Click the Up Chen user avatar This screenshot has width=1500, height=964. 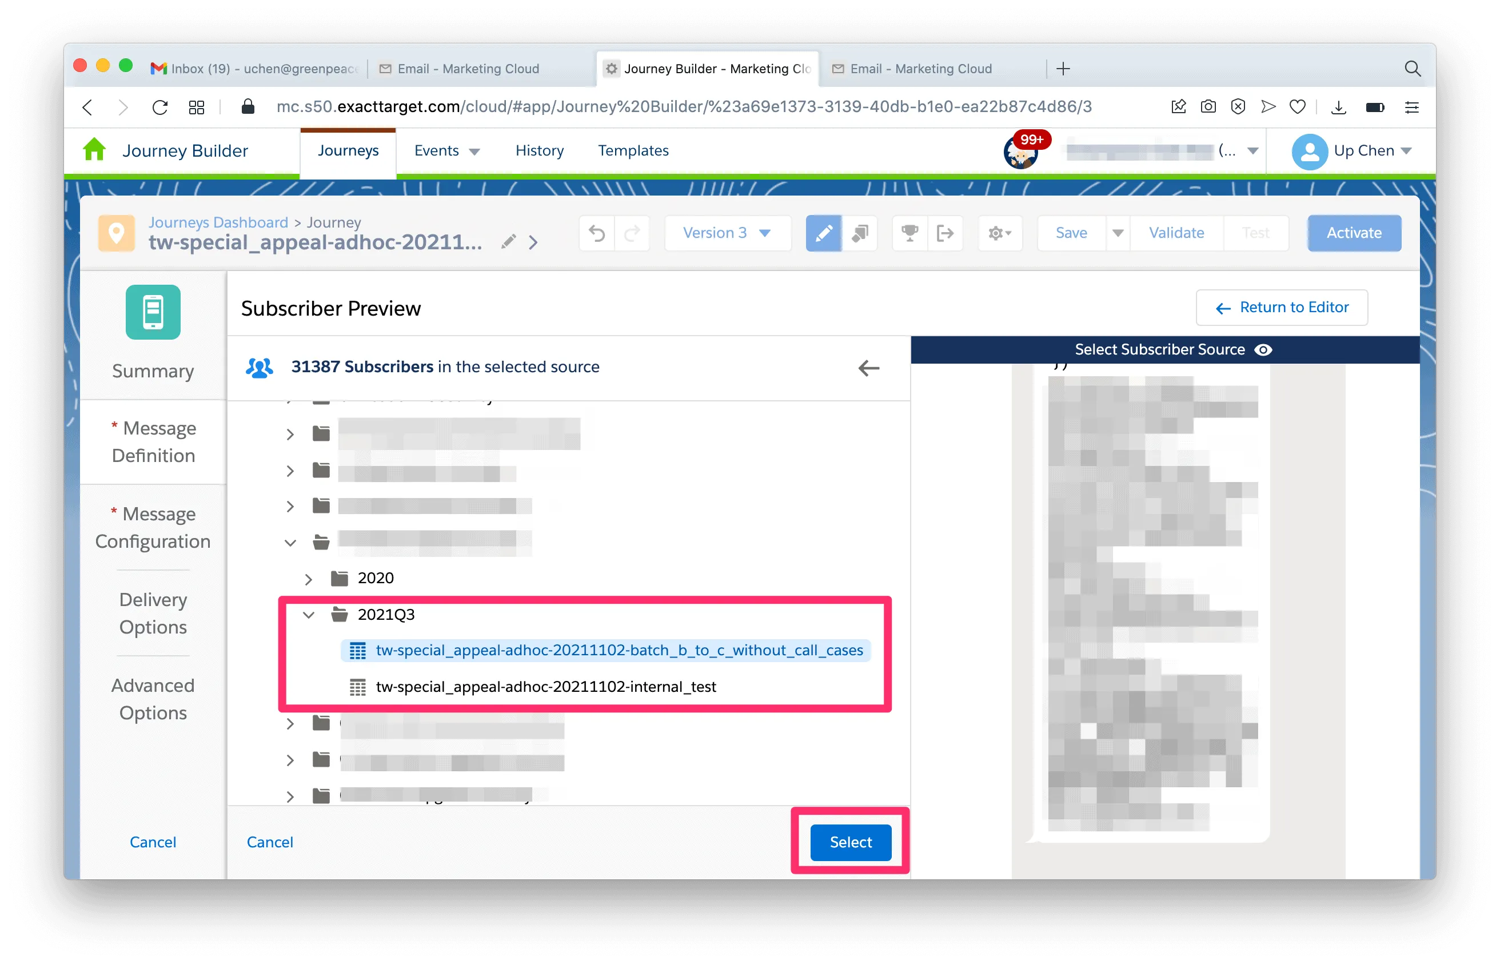click(x=1309, y=152)
